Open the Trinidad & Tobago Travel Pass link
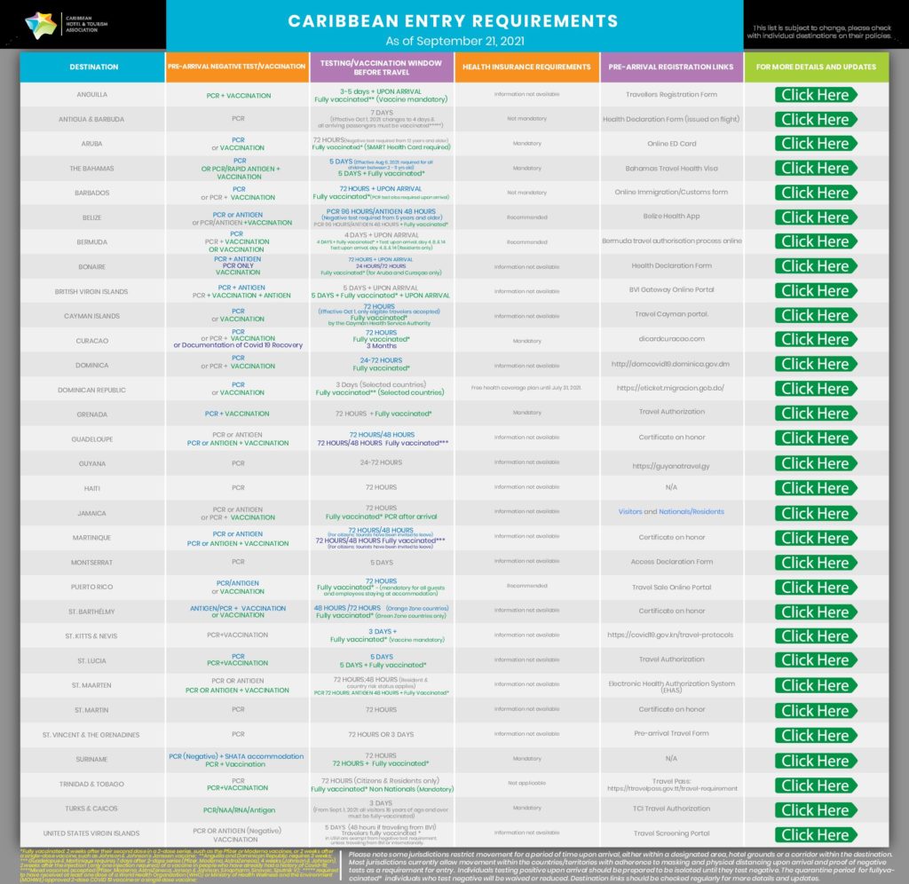This screenshot has width=909, height=884. 671,788
